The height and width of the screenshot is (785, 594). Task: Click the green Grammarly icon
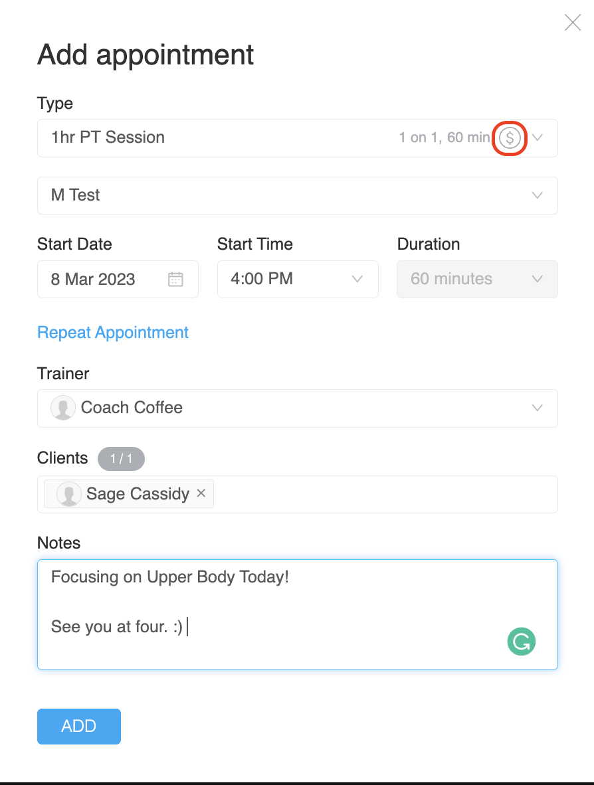pos(522,642)
